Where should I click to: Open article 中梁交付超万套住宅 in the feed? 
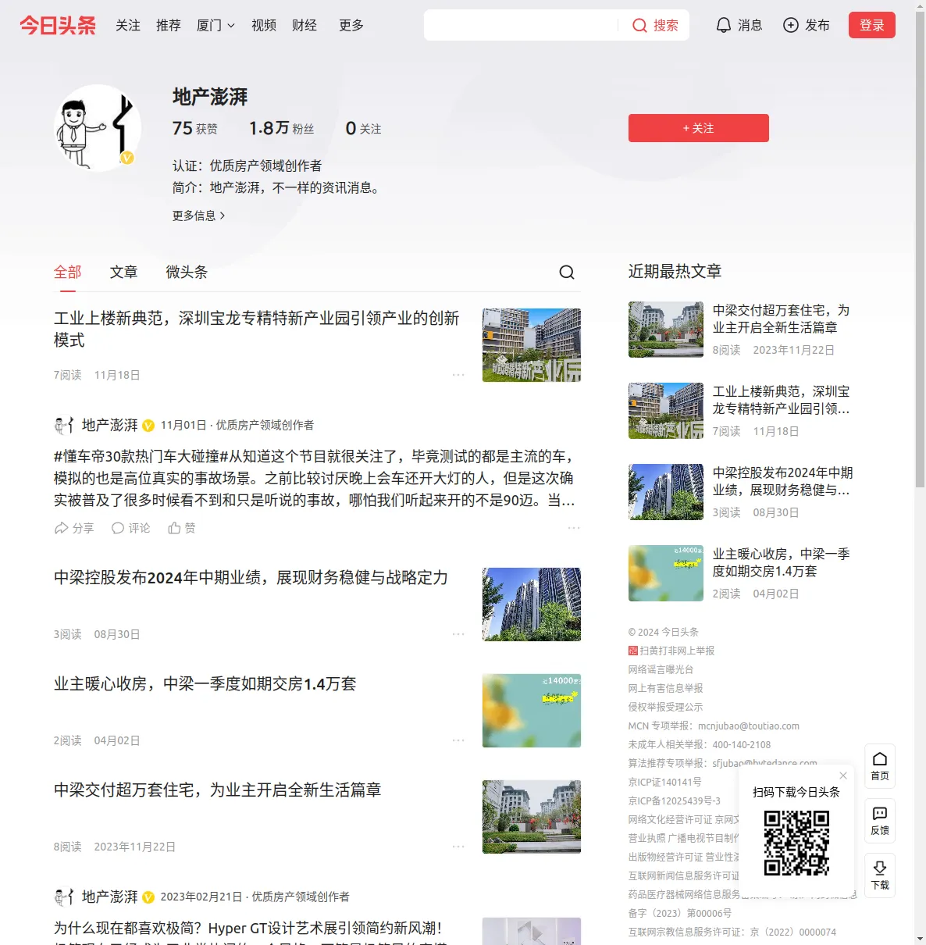click(217, 790)
